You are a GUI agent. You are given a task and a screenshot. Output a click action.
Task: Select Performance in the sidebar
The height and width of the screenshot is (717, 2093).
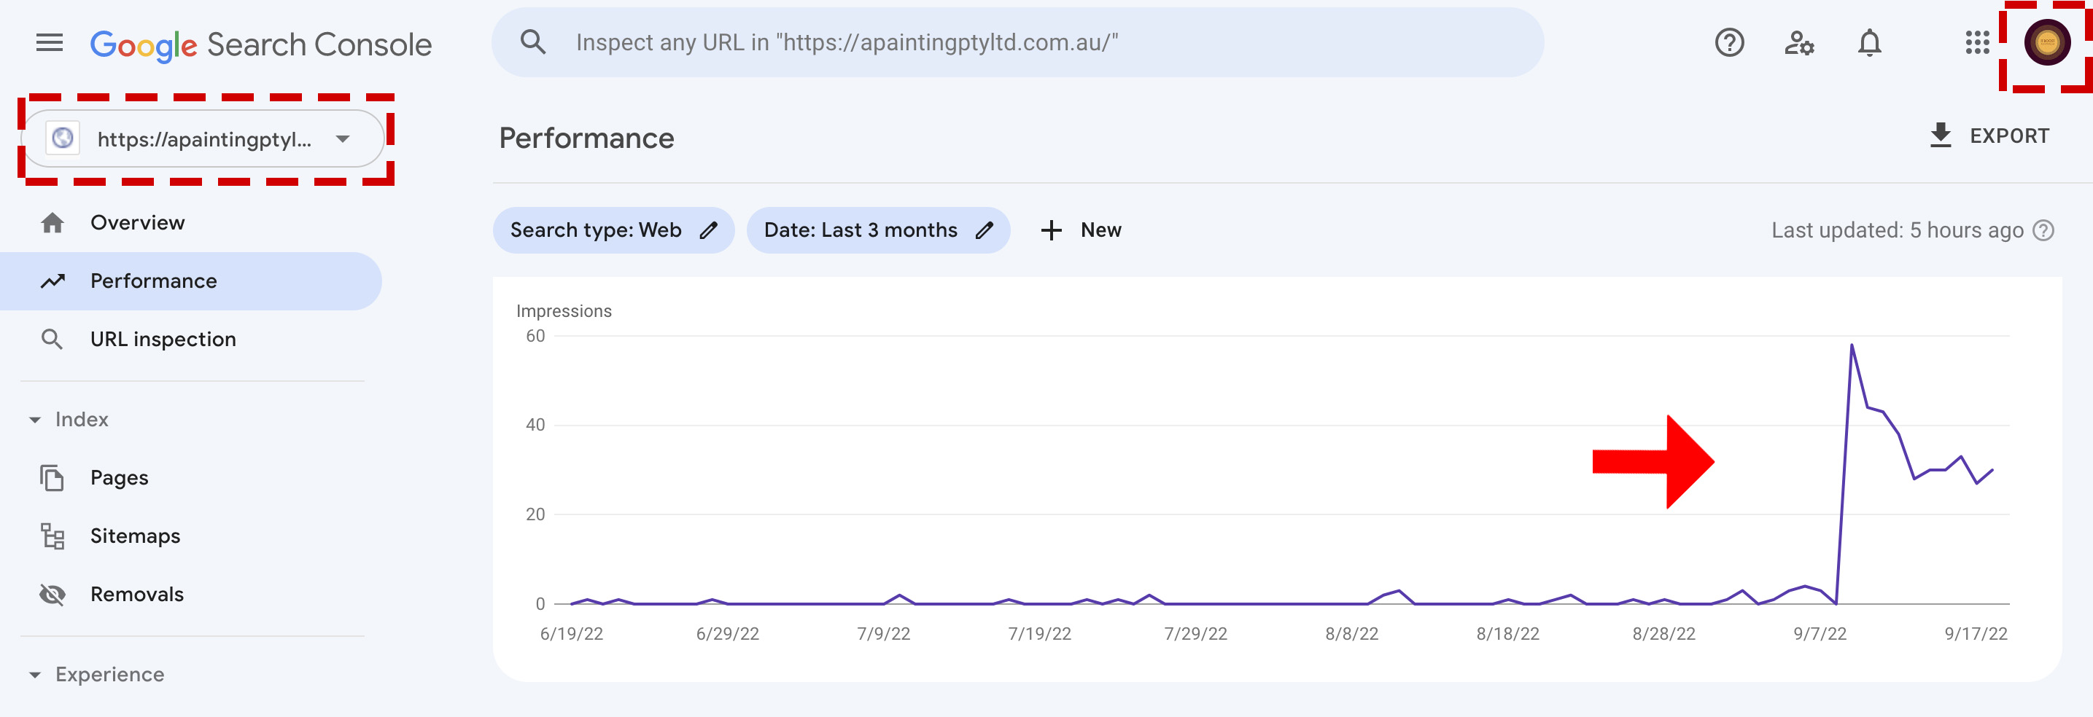coord(154,281)
